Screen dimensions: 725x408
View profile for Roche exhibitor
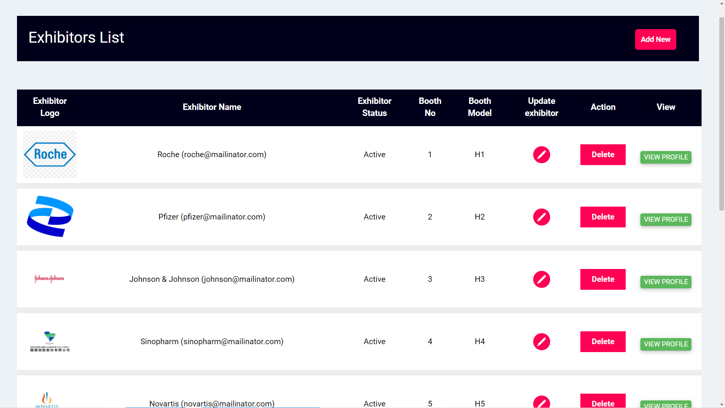coord(666,157)
